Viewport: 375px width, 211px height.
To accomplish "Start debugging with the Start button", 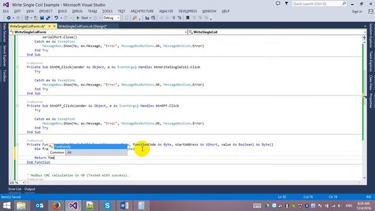I will 82,18.
